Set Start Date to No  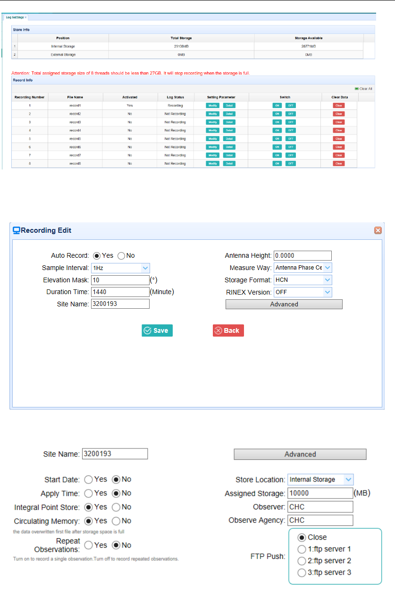[116, 479]
